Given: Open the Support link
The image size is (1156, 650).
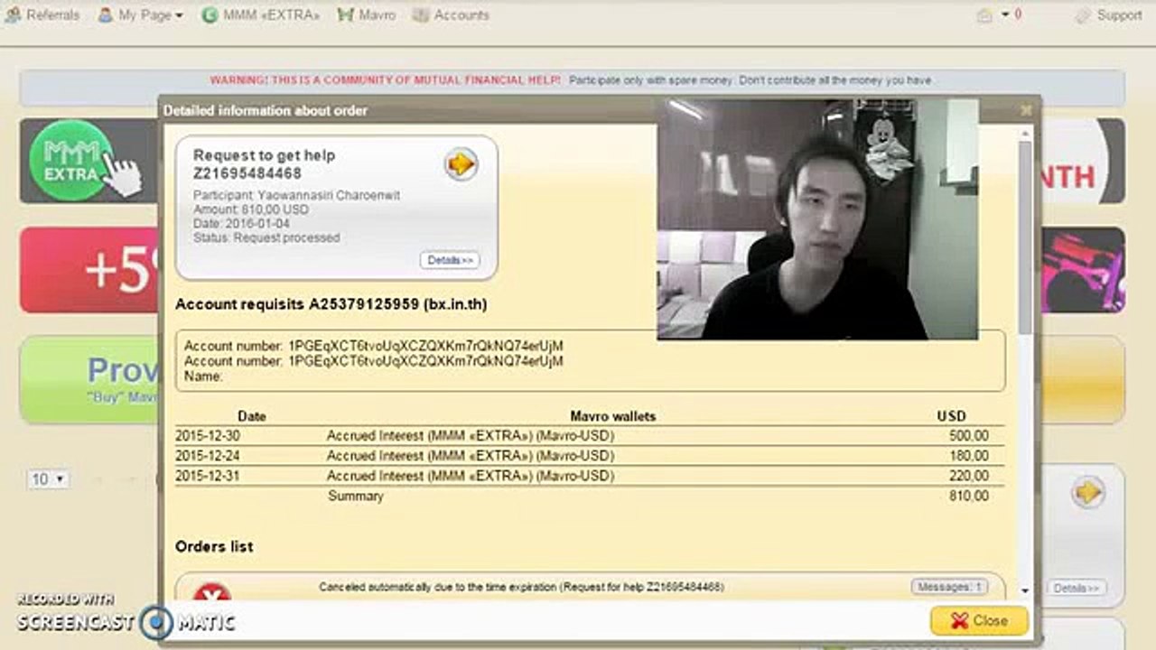Looking at the screenshot, I should point(1109,15).
